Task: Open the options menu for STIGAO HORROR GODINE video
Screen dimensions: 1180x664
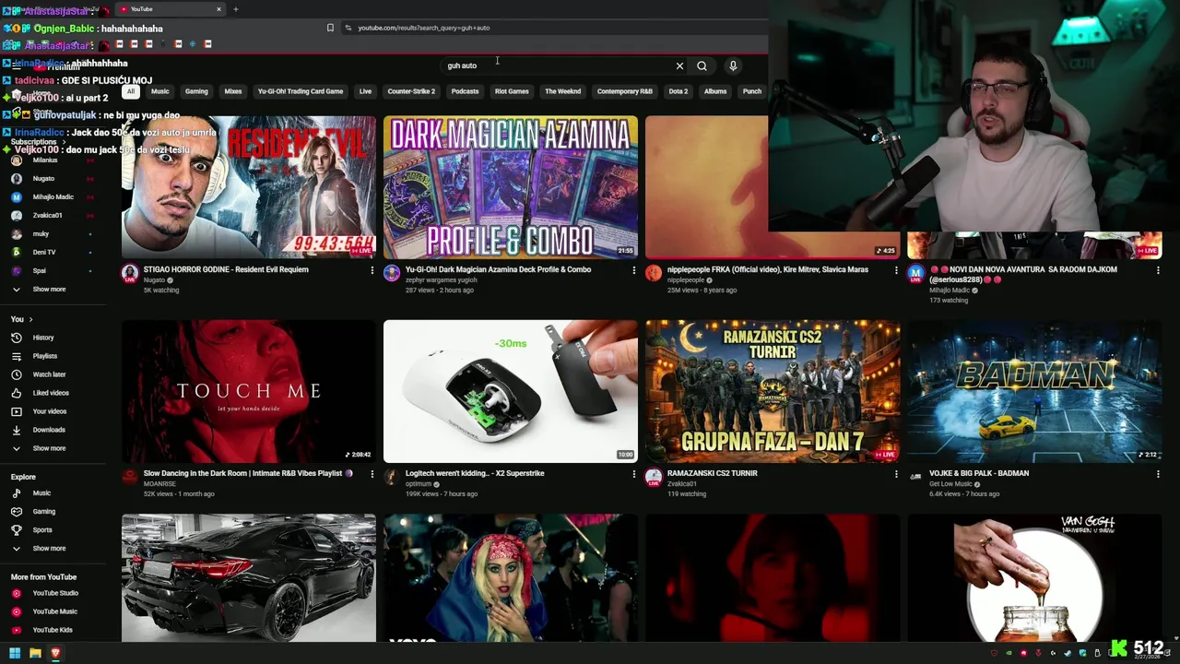Action: coord(372,270)
